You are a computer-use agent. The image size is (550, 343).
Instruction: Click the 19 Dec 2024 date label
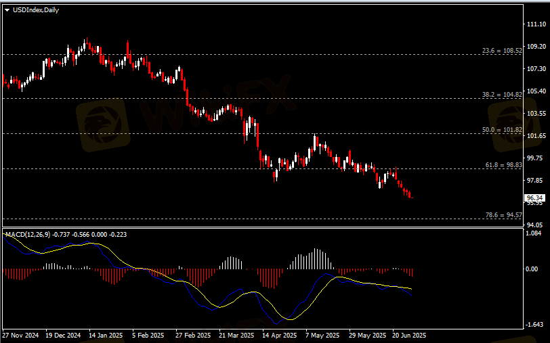coord(63,336)
